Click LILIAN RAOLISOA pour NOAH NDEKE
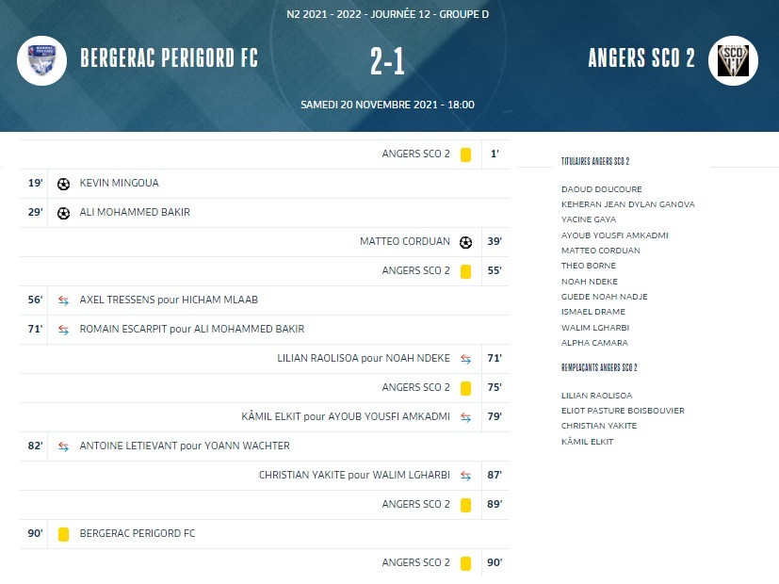This screenshot has width=779, height=584. [364, 358]
